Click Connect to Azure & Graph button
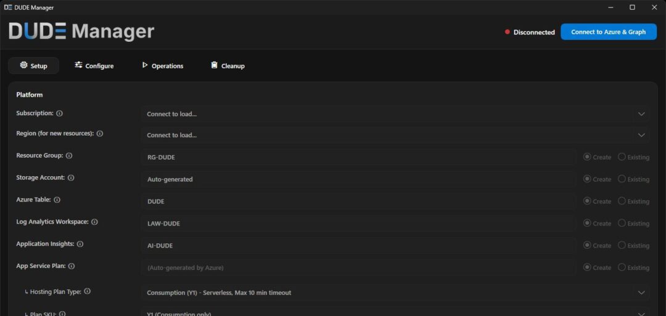 pyautogui.click(x=608, y=32)
